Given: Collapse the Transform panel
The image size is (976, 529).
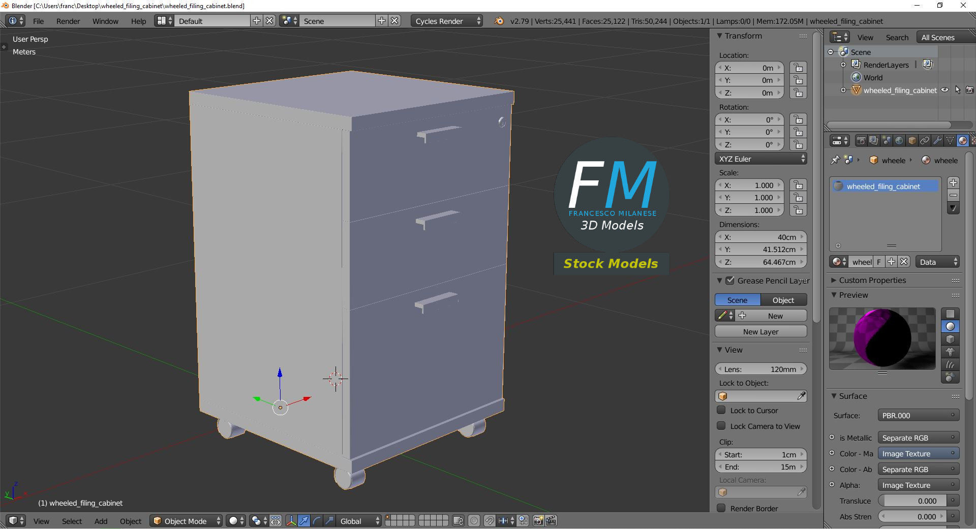Looking at the screenshot, I should coord(719,36).
